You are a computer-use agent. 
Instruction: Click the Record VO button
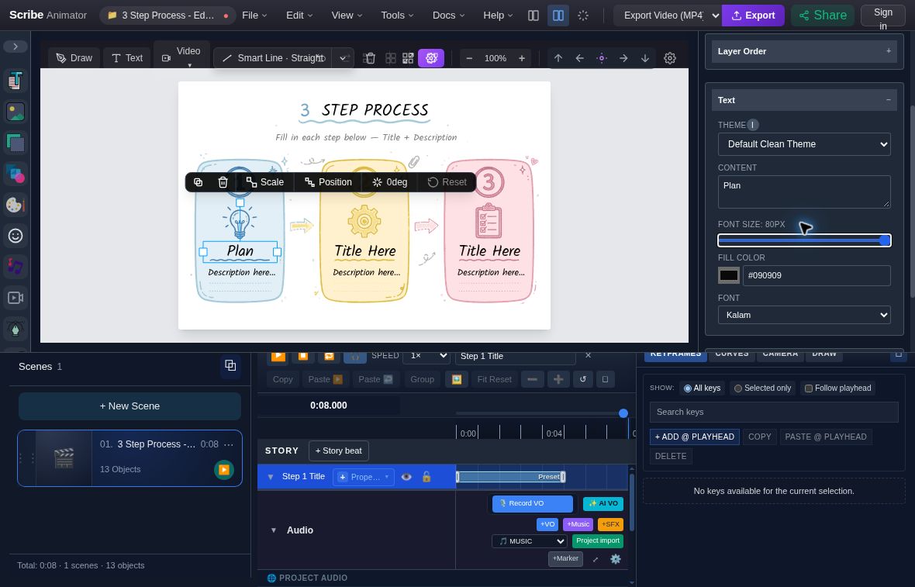(x=533, y=503)
